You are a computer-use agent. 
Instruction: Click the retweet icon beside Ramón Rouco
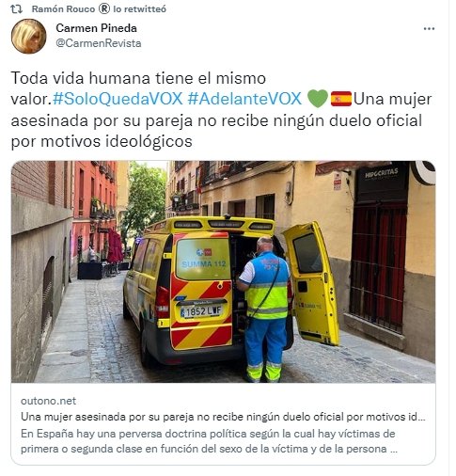click(16, 9)
